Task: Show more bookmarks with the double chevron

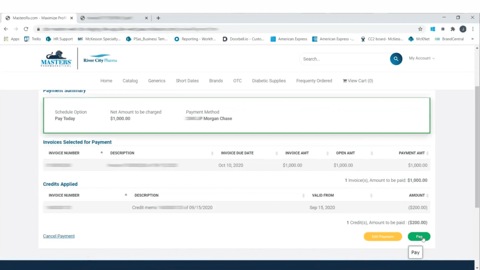Action: (x=472, y=39)
